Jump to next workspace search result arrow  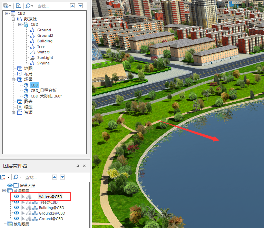click(x=80, y=6)
